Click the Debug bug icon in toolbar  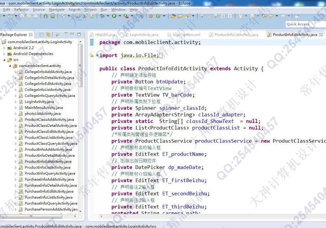102,16
